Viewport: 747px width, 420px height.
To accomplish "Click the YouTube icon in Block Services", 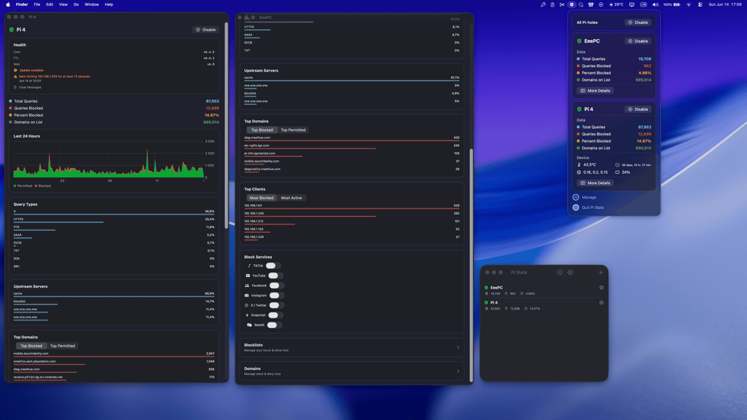I will pos(249,275).
